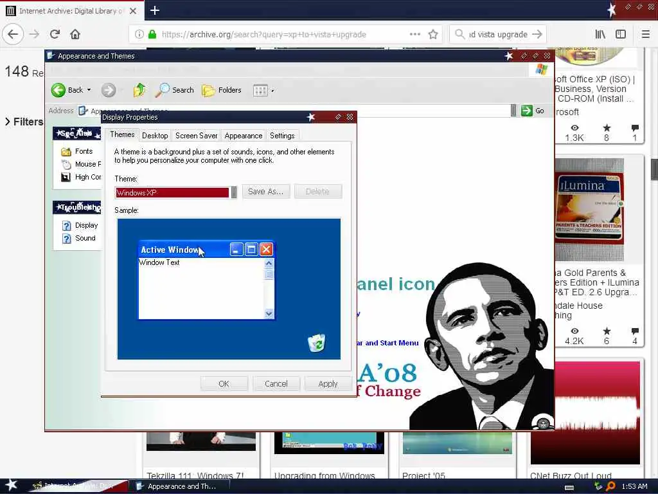
Task: Switch to the Settings tab
Action: [x=282, y=136]
